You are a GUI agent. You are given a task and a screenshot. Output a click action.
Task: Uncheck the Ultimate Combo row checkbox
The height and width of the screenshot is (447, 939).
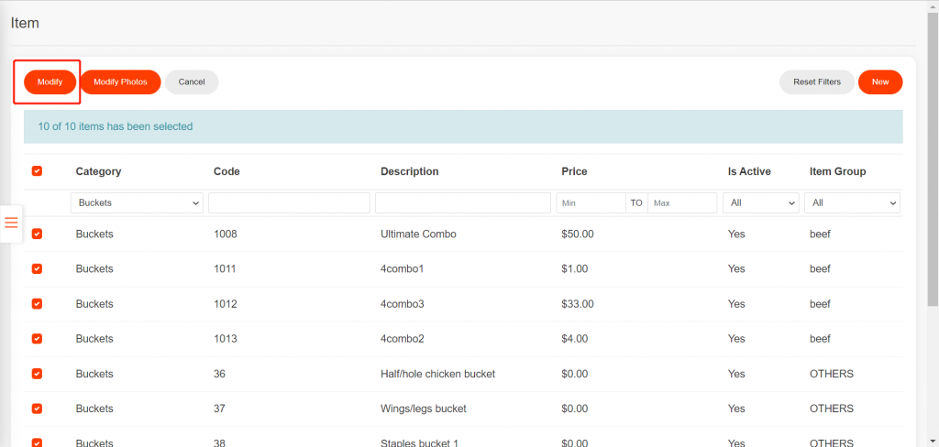point(37,234)
